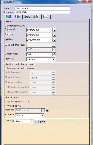Click the Reduction rate spinner arrows
Screen dimensions: 93x145
point(53,73)
